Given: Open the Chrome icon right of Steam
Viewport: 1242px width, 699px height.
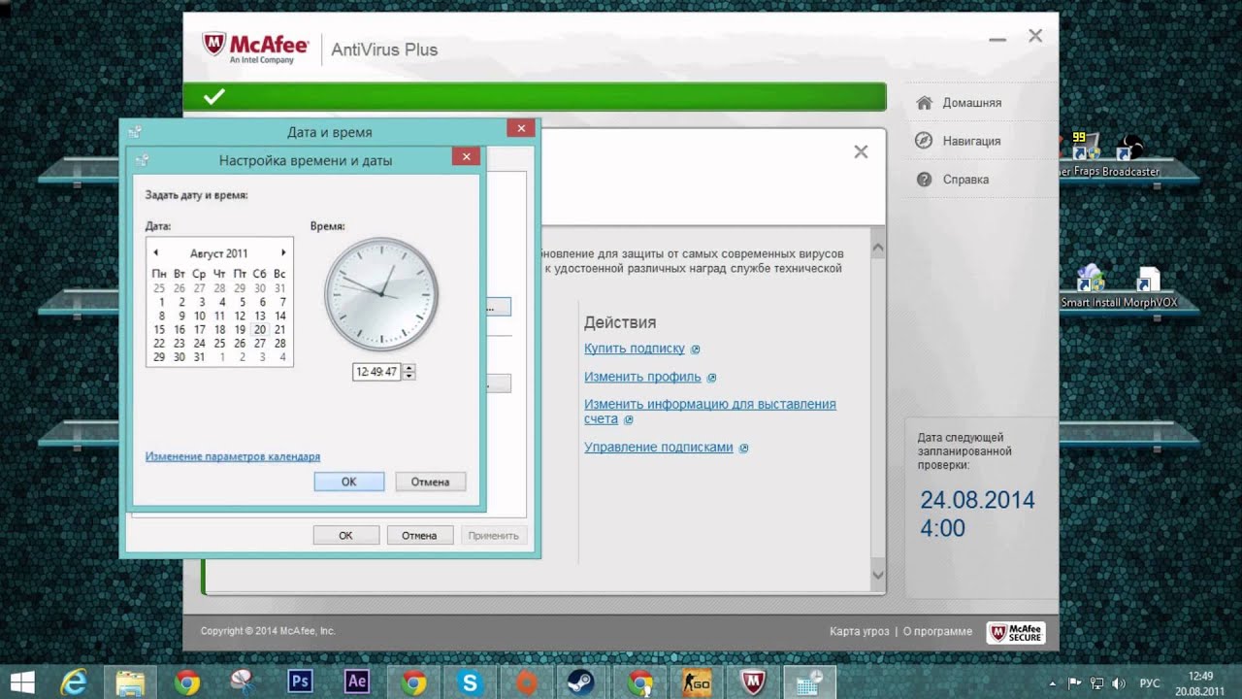Looking at the screenshot, I should (639, 682).
